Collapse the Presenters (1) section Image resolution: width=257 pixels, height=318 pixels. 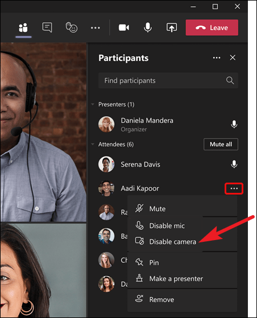coord(93,105)
